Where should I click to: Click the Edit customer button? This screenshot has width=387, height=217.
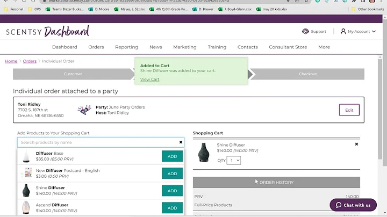(x=349, y=110)
